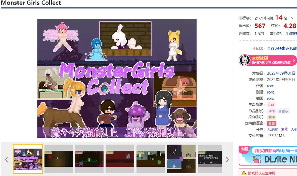Select the sixth thumbnail, four-panel collage
Viewport: 297px width, 176px height.
(x=181, y=159)
